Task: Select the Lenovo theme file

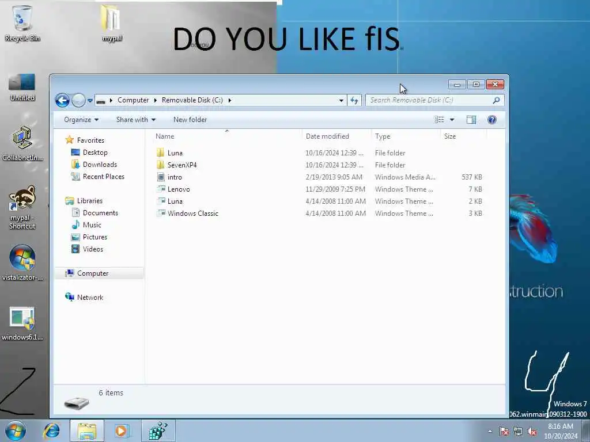Action: point(179,189)
